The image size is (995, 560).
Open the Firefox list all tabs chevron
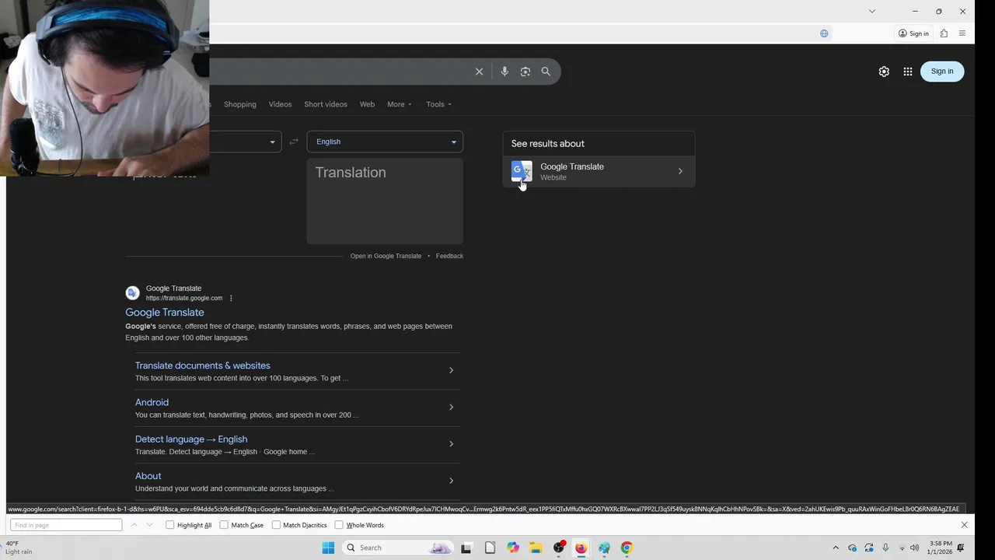871,11
